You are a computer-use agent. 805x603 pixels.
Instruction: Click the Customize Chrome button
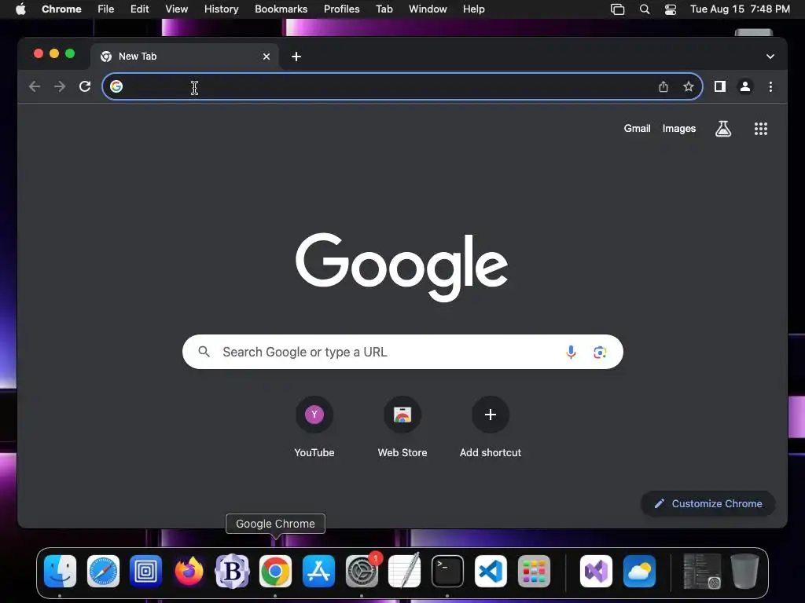point(708,503)
